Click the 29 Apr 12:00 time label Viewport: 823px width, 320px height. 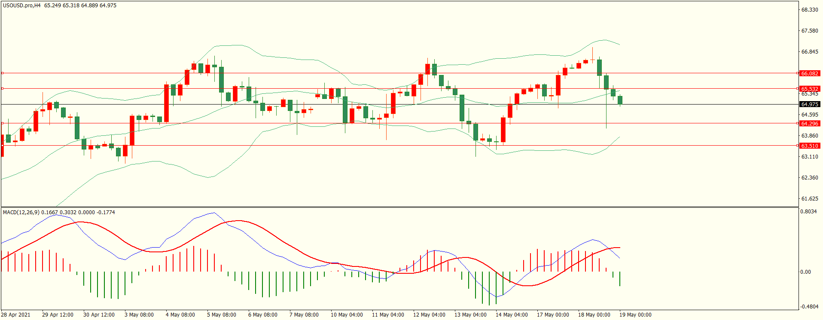(58, 314)
